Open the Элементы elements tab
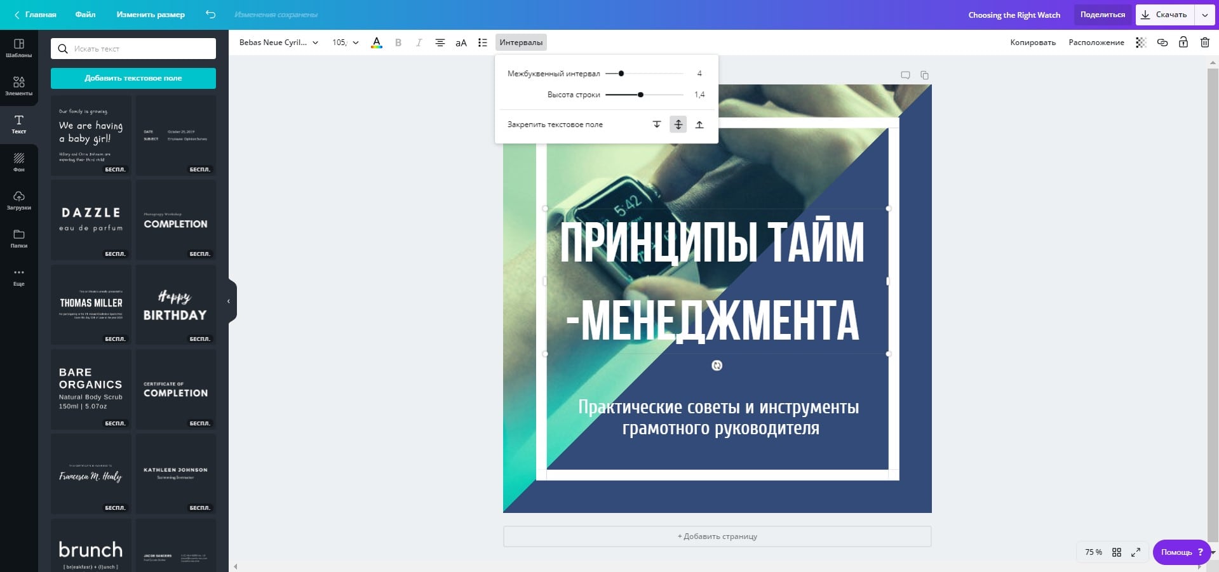Image resolution: width=1219 pixels, height=572 pixels. [19, 86]
